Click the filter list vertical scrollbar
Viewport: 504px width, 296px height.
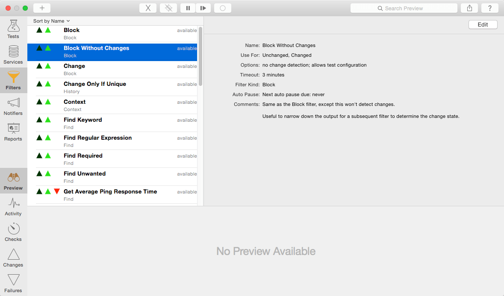click(200, 56)
